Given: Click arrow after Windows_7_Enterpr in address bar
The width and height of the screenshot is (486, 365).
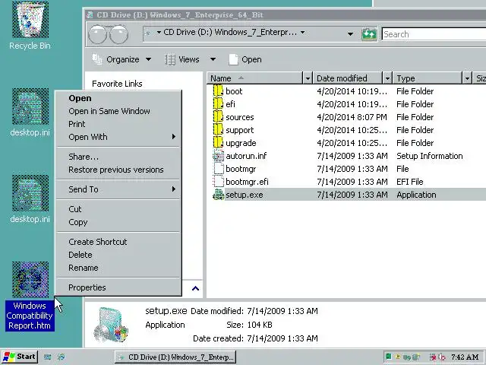Looking at the screenshot, I should click(x=302, y=32).
